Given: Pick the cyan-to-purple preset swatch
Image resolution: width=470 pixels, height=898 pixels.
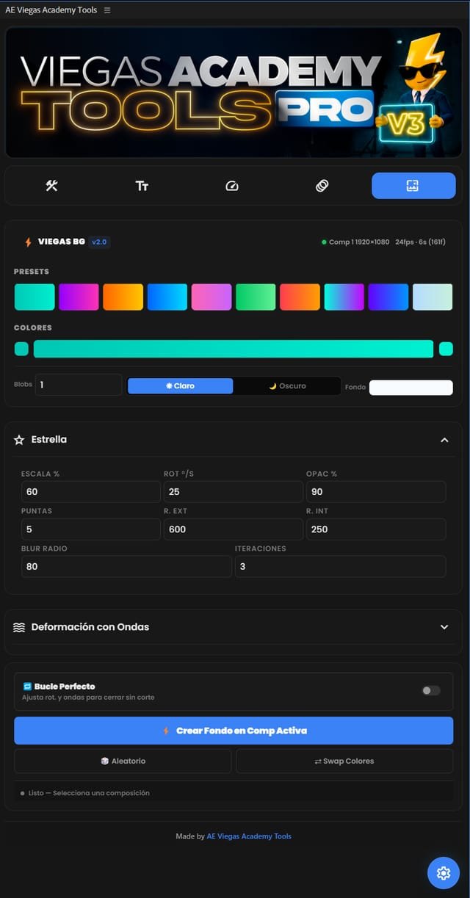Looking at the screenshot, I should click(344, 297).
